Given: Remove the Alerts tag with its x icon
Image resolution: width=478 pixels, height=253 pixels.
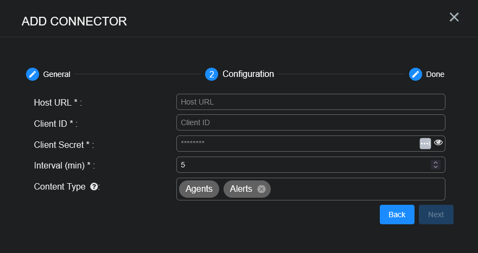Looking at the screenshot, I should point(262,189).
